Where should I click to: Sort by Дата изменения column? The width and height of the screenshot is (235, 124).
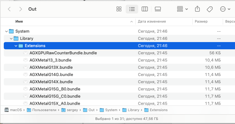(152, 21)
